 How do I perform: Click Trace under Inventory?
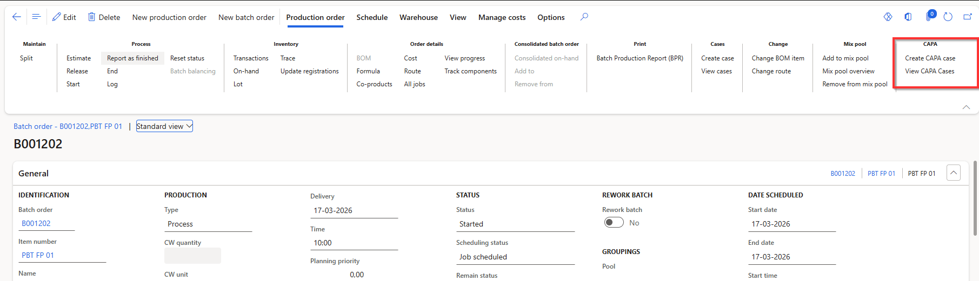click(288, 58)
